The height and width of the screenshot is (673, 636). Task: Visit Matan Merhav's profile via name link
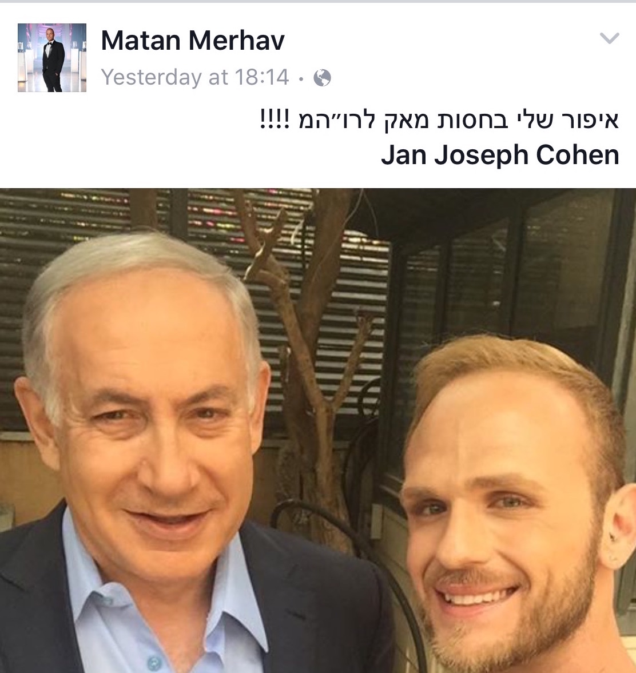193,41
